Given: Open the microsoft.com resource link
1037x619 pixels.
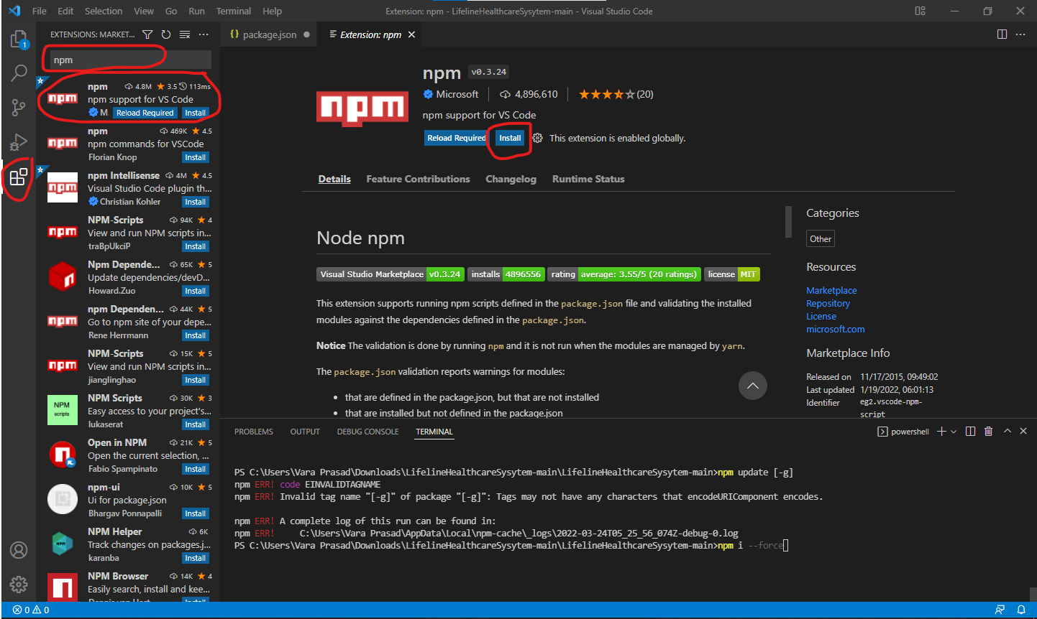Looking at the screenshot, I should 836,329.
